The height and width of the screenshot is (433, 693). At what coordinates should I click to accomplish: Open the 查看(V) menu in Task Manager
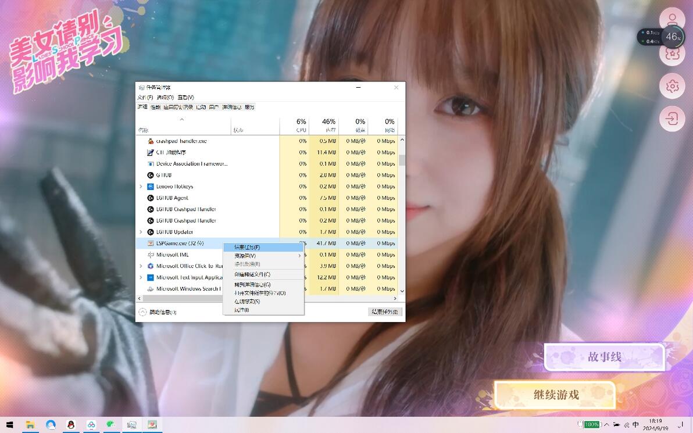[185, 97]
